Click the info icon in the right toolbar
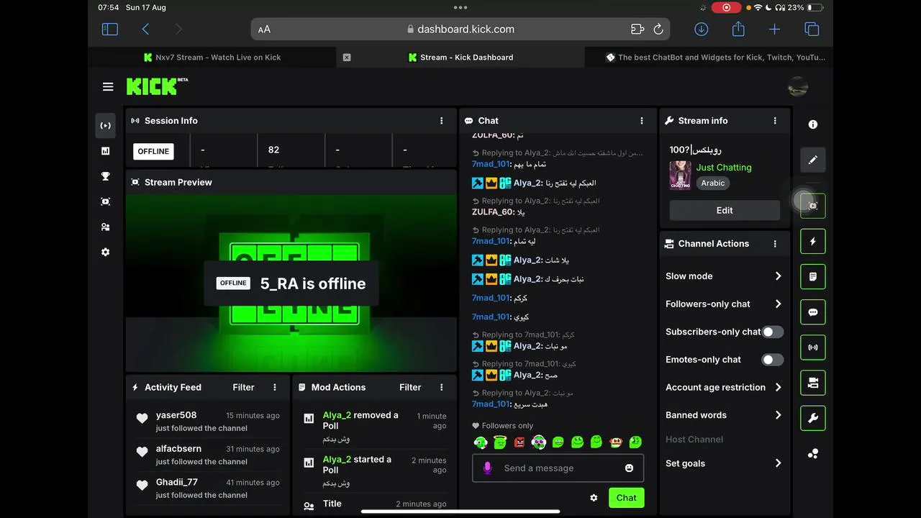921x518 pixels. [813, 124]
